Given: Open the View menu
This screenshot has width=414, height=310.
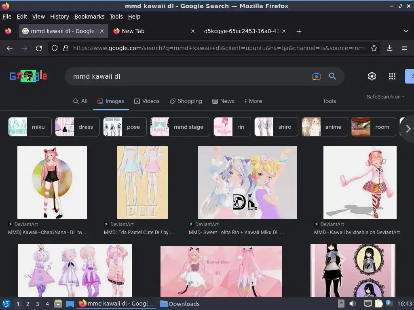Looking at the screenshot, I should tap(38, 17).
